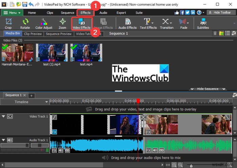Click zoom-to-fit timeline magnifier icon

(x=174, y=165)
